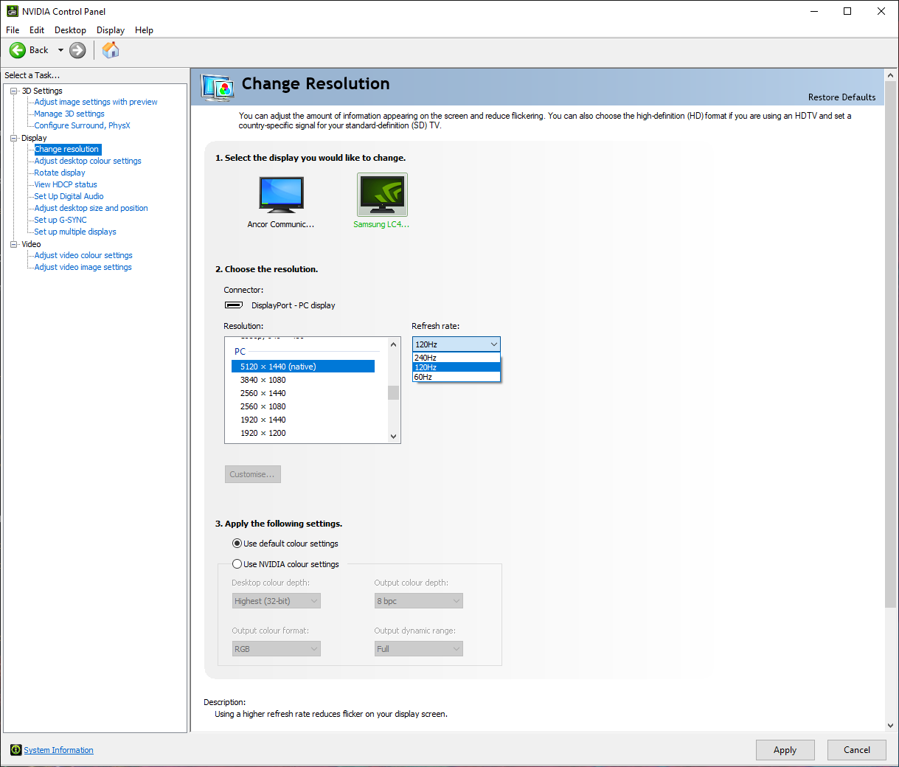Open Output colour depth dropdown
Screen dimensions: 899x767
coord(419,601)
